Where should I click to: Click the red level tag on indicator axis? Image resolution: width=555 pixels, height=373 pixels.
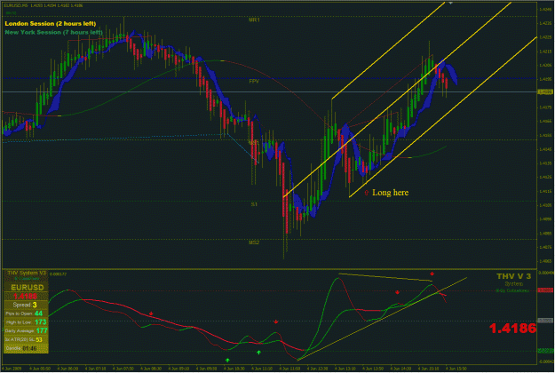(545, 290)
